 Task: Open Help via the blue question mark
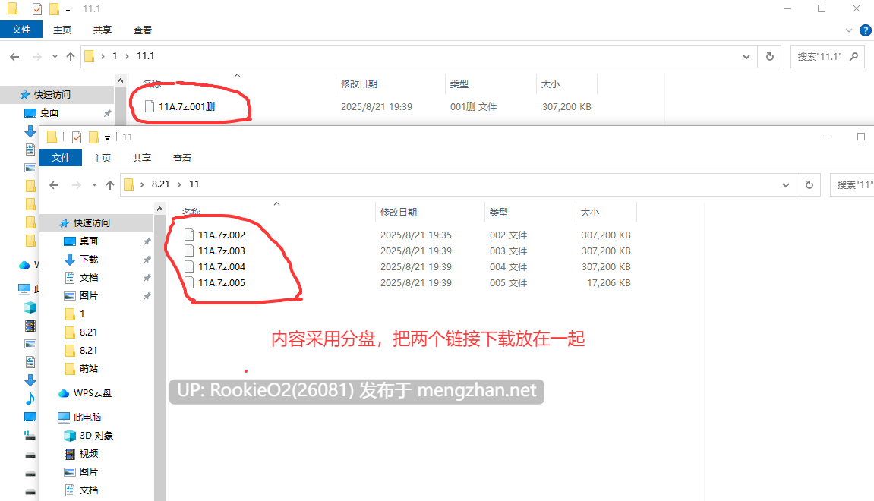pos(866,30)
